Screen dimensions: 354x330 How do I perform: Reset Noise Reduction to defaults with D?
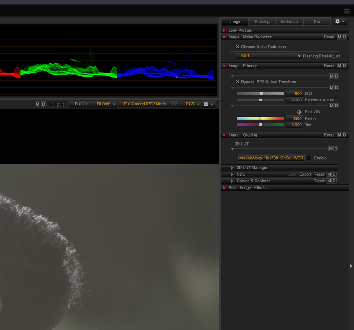tap(345, 37)
